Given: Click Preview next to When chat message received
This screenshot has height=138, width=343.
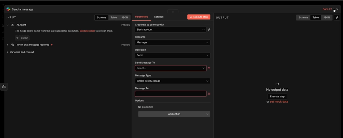Looking at the screenshot, I should point(126,45).
